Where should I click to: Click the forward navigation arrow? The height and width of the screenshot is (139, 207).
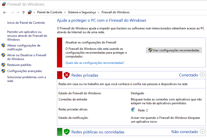pyautogui.click(x=12, y=13)
